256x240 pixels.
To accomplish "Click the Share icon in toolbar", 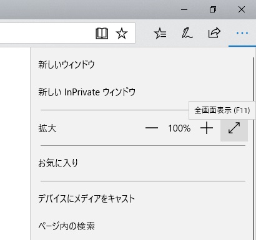I will pyautogui.click(x=214, y=33).
